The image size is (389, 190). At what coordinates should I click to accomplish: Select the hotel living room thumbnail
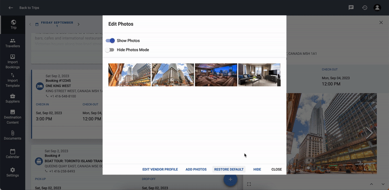259,75
